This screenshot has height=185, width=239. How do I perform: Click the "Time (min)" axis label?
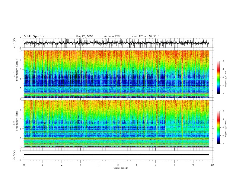[121, 168]
